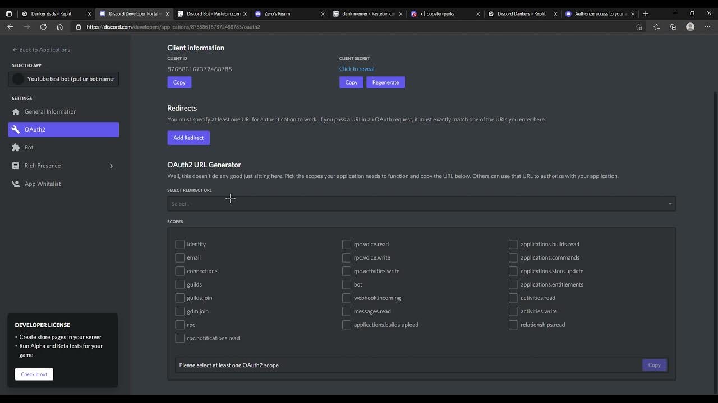Copy the generated OAuth2 URL
The height and width of the screenshot is (403, 718).
pyautogui.click(x=654, y=365)
